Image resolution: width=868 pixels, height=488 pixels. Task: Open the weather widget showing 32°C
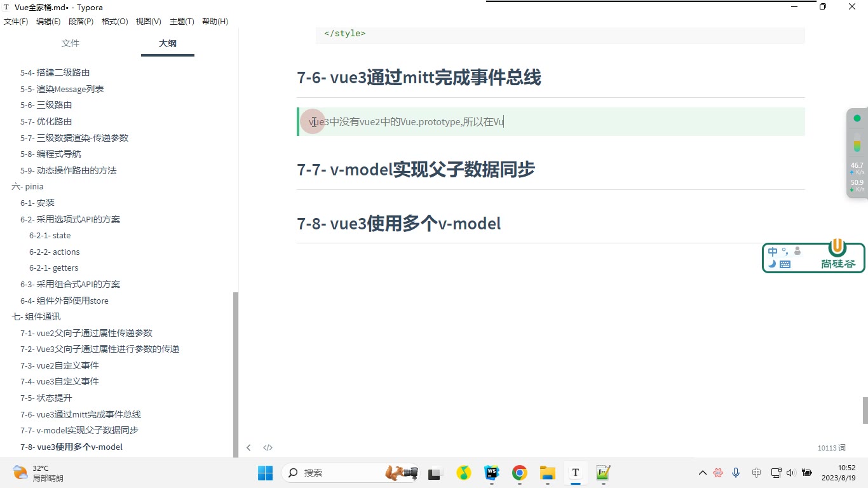[x=38, y=473]
